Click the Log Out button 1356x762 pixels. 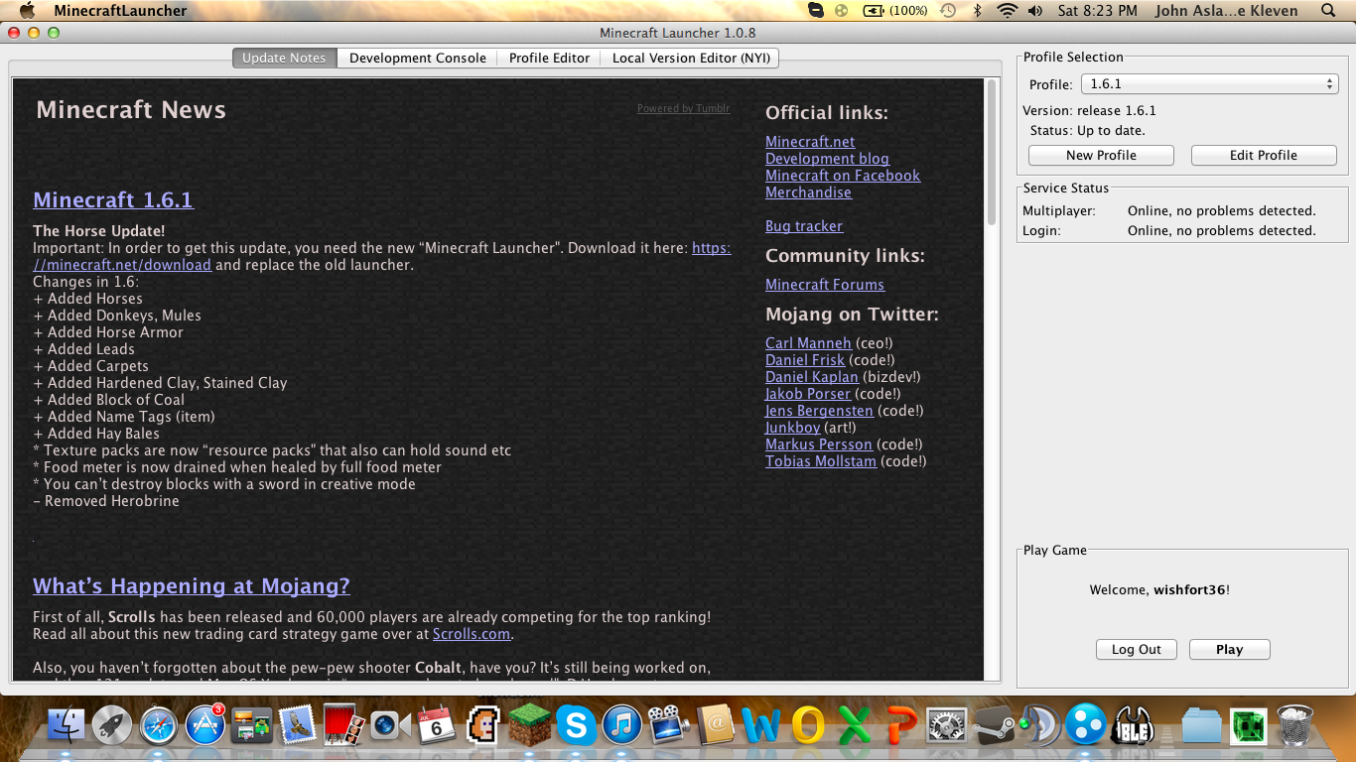click(1137, 649)
